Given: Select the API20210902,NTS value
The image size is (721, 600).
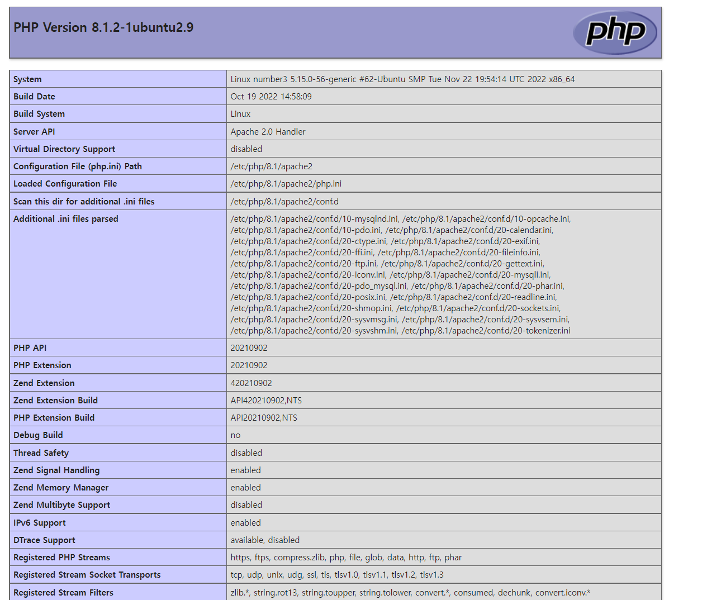Looking at the screenshot, I should (x=264, y=418).
